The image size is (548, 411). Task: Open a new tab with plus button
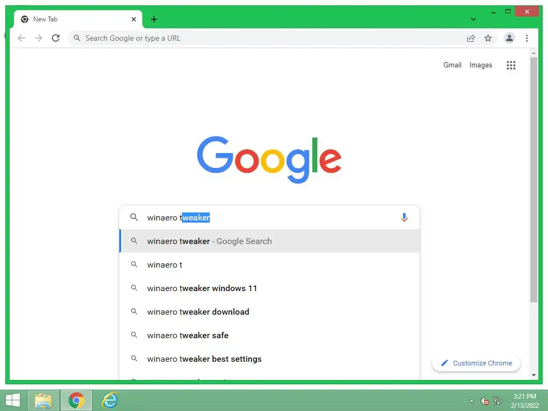(154, 19)
